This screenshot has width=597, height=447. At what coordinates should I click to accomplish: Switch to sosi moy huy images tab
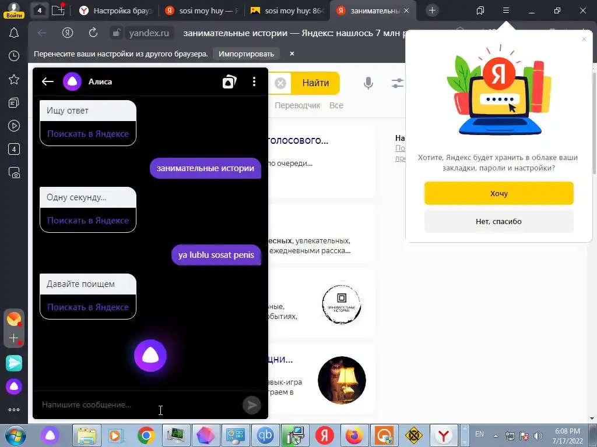[286, 10]
